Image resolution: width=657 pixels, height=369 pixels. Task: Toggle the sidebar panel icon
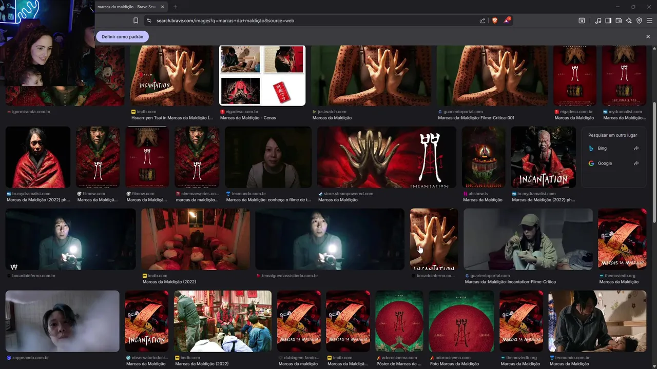coord(608,20)
